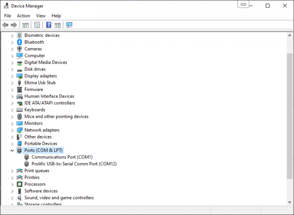Screen dimensions: 294x215
Task: Click the scrollbar up arrow
Action: (x=289, y=35)
